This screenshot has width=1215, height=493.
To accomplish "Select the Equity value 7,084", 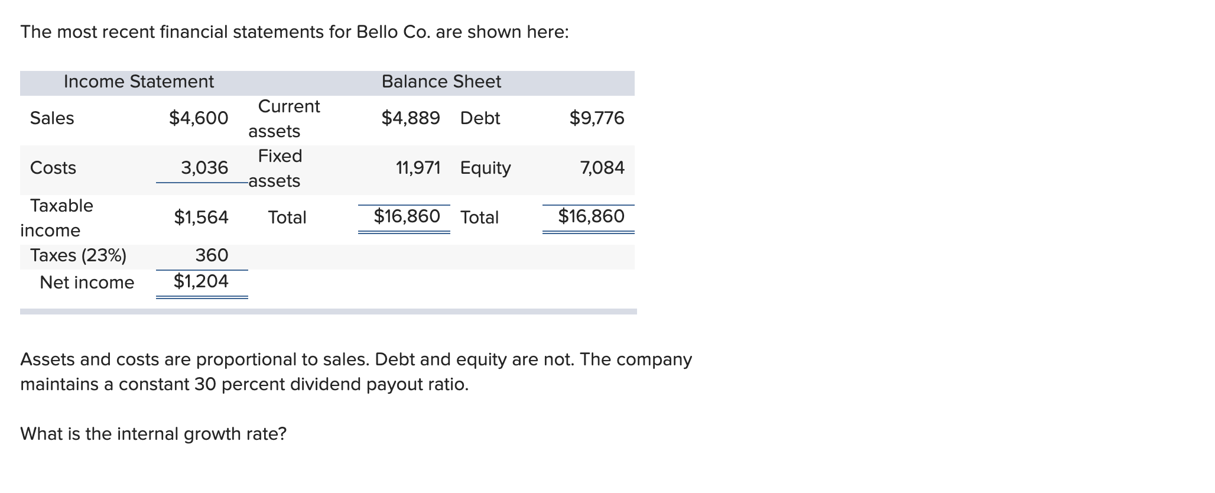I will pyautogui.click(x=602, y=168).
